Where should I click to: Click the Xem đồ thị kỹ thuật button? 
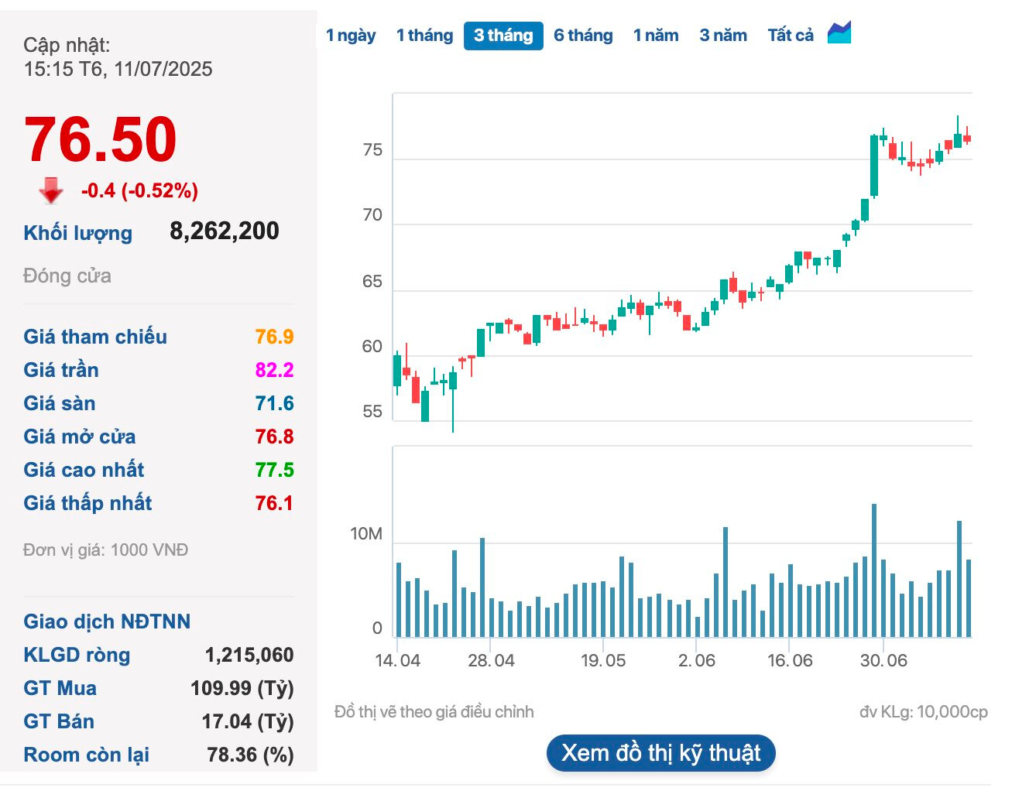coord(661,753)
